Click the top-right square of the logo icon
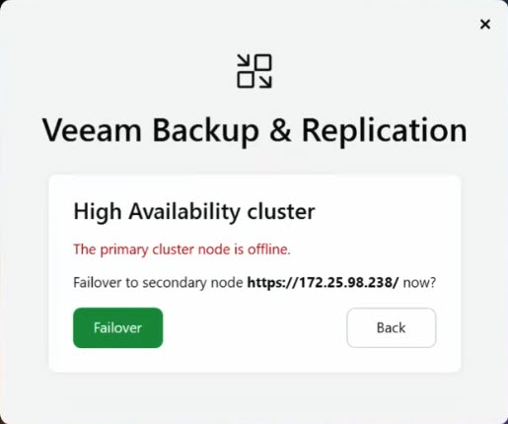The width and height of the screenshot is (508, 424). pos(263,62)
